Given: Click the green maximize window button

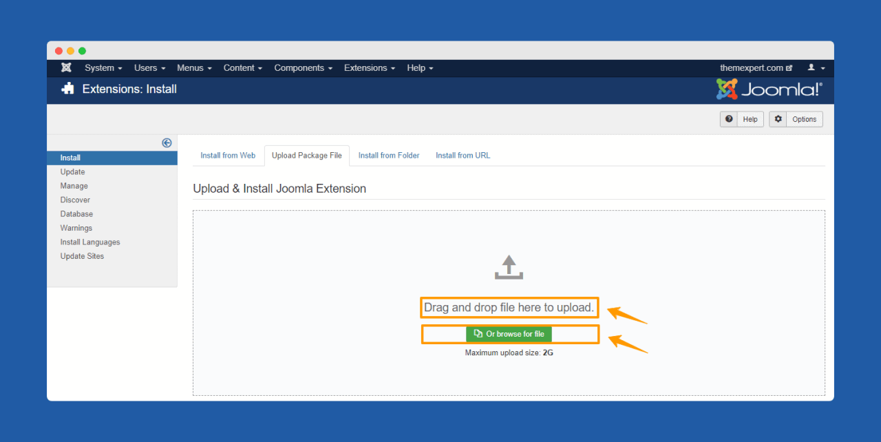Looking at the screenshot, I should 82,51.
